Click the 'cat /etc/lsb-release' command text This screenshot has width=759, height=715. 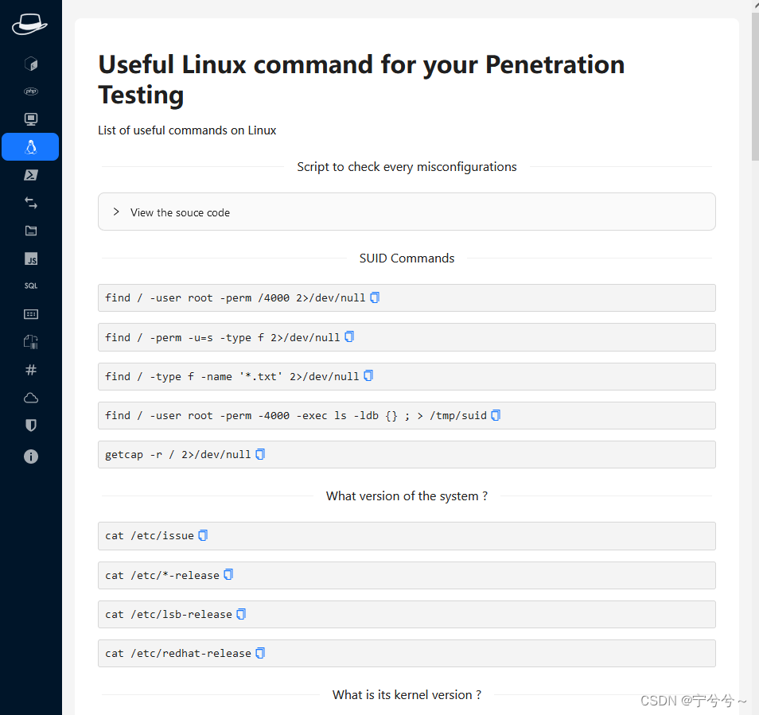(169, 614)
